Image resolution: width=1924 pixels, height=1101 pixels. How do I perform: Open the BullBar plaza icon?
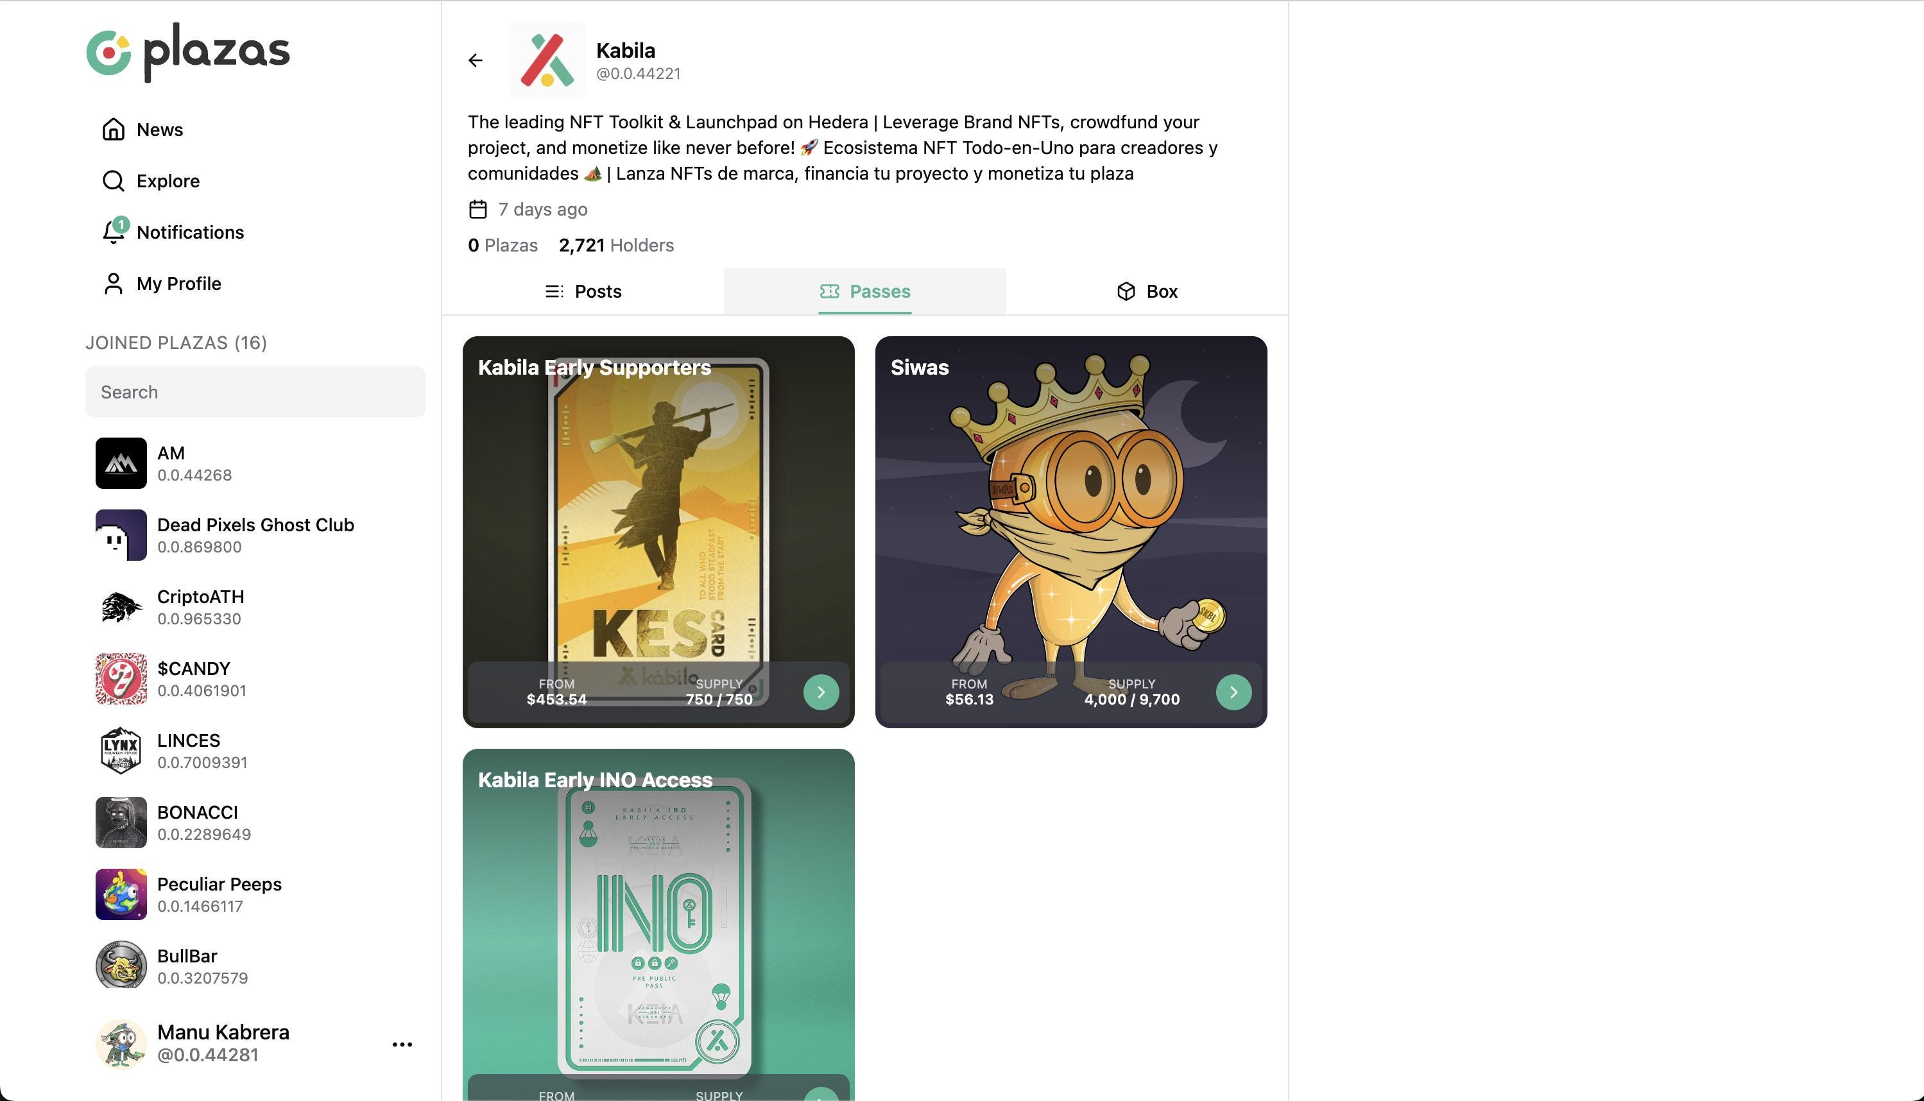[x=121, y=966]
